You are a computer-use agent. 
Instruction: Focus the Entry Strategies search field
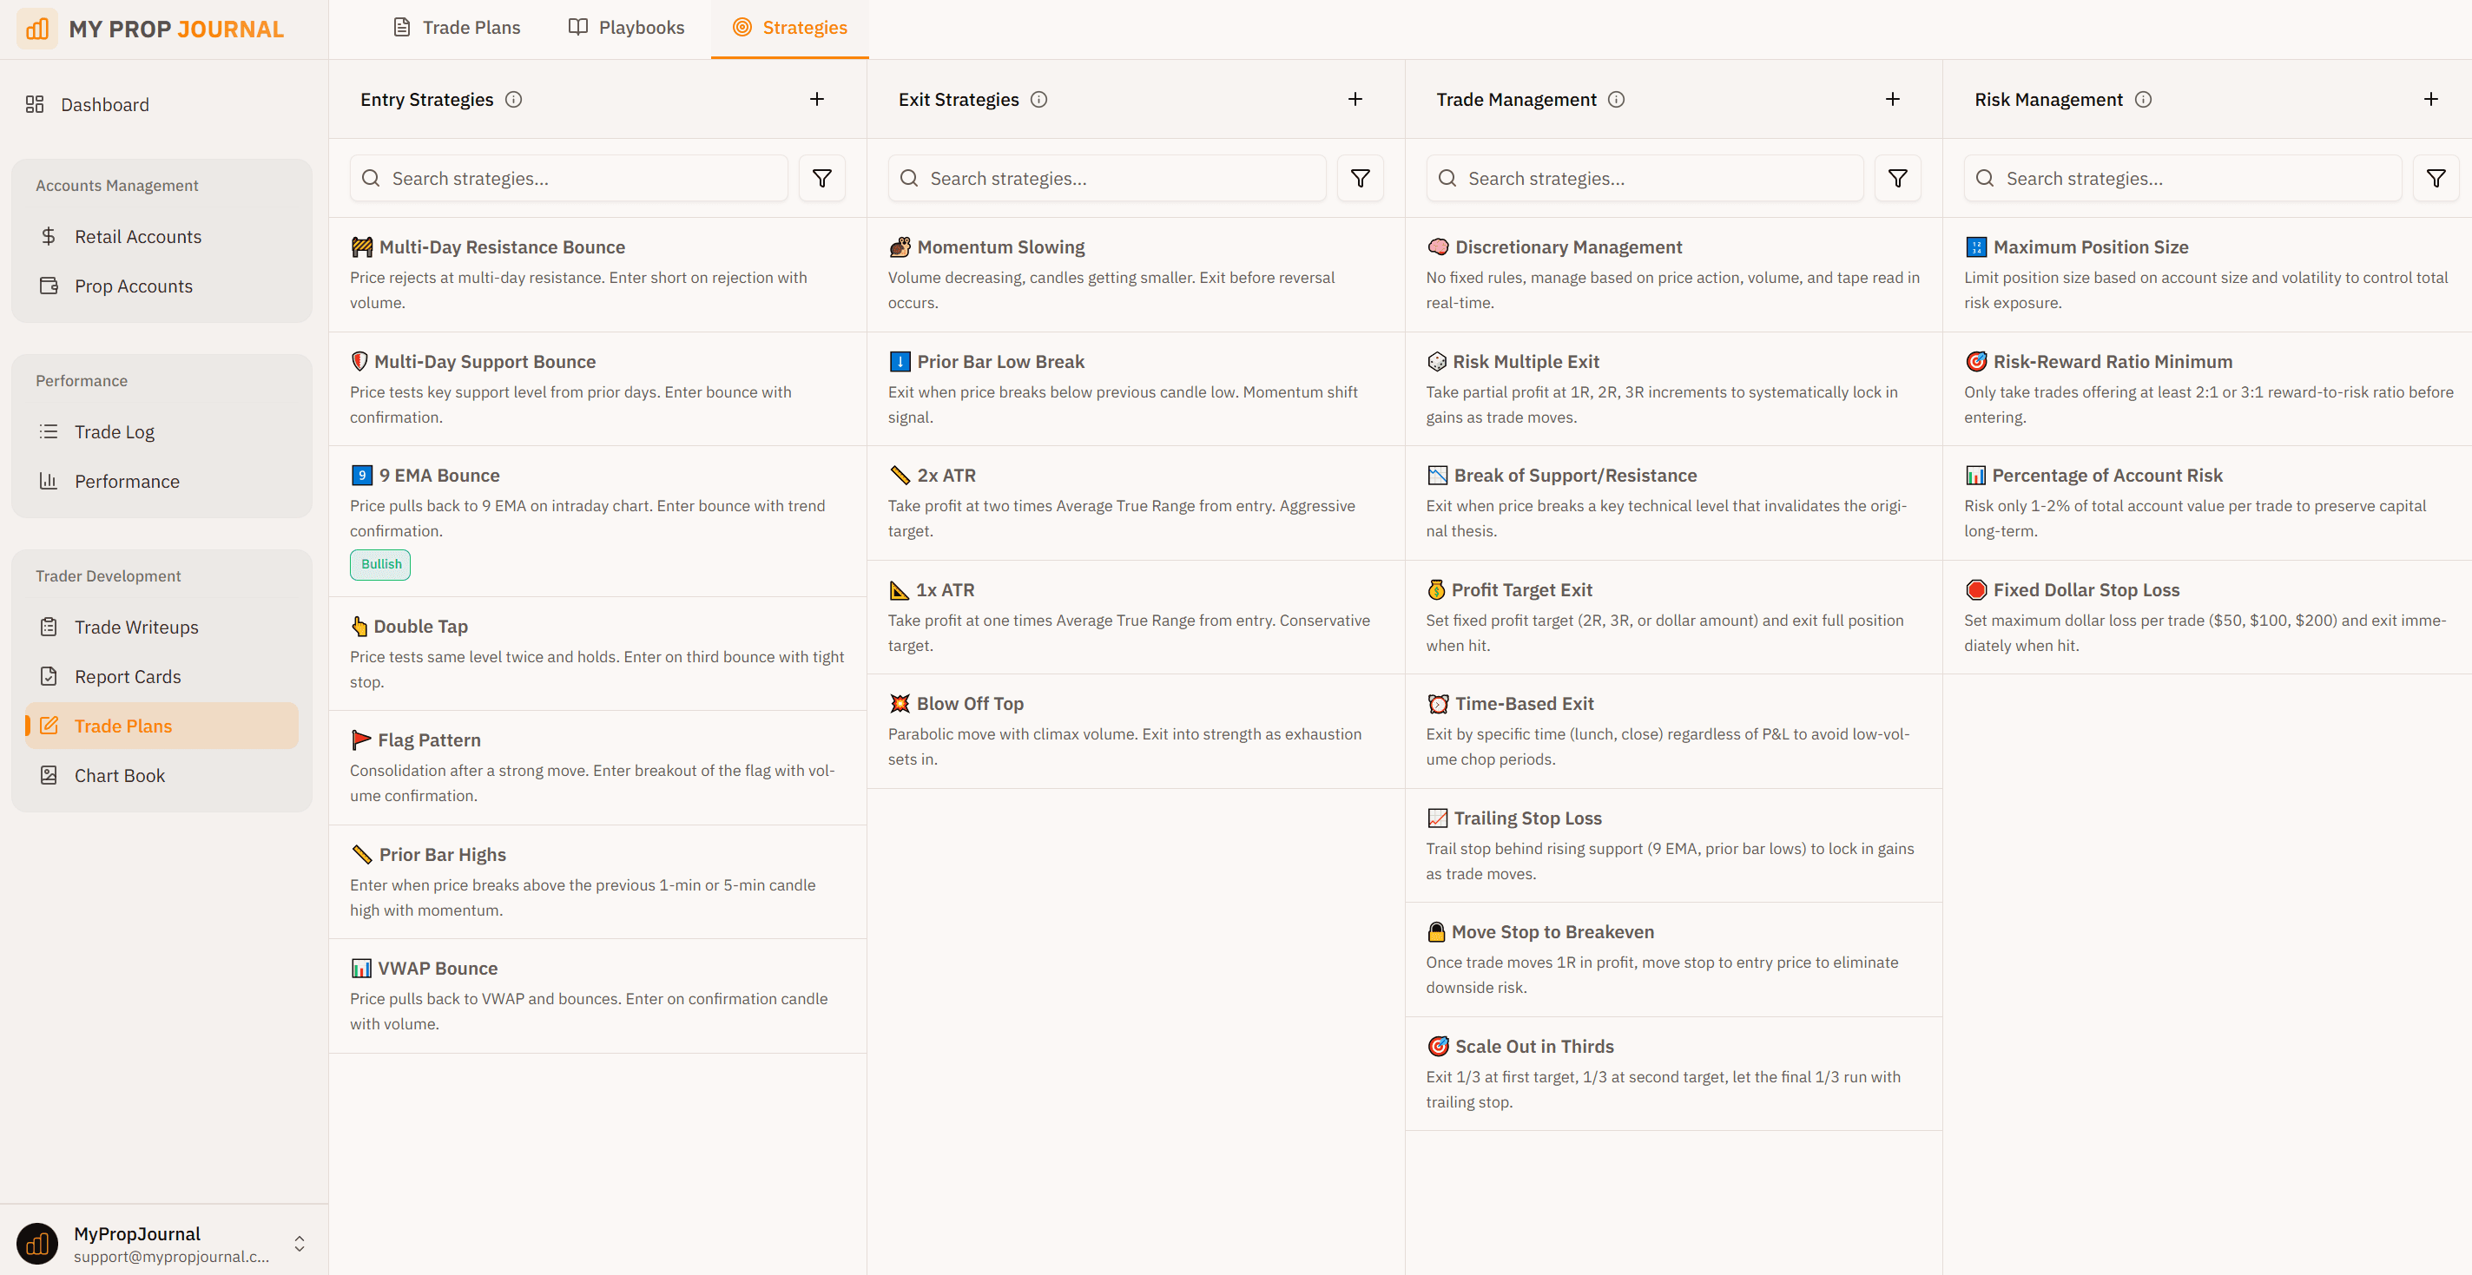(x=568, y=179)
